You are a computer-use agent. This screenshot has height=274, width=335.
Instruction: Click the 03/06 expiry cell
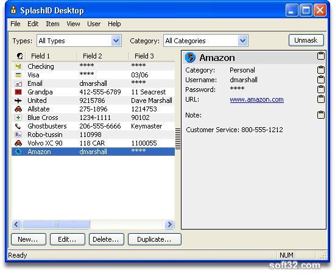point(139,75)
